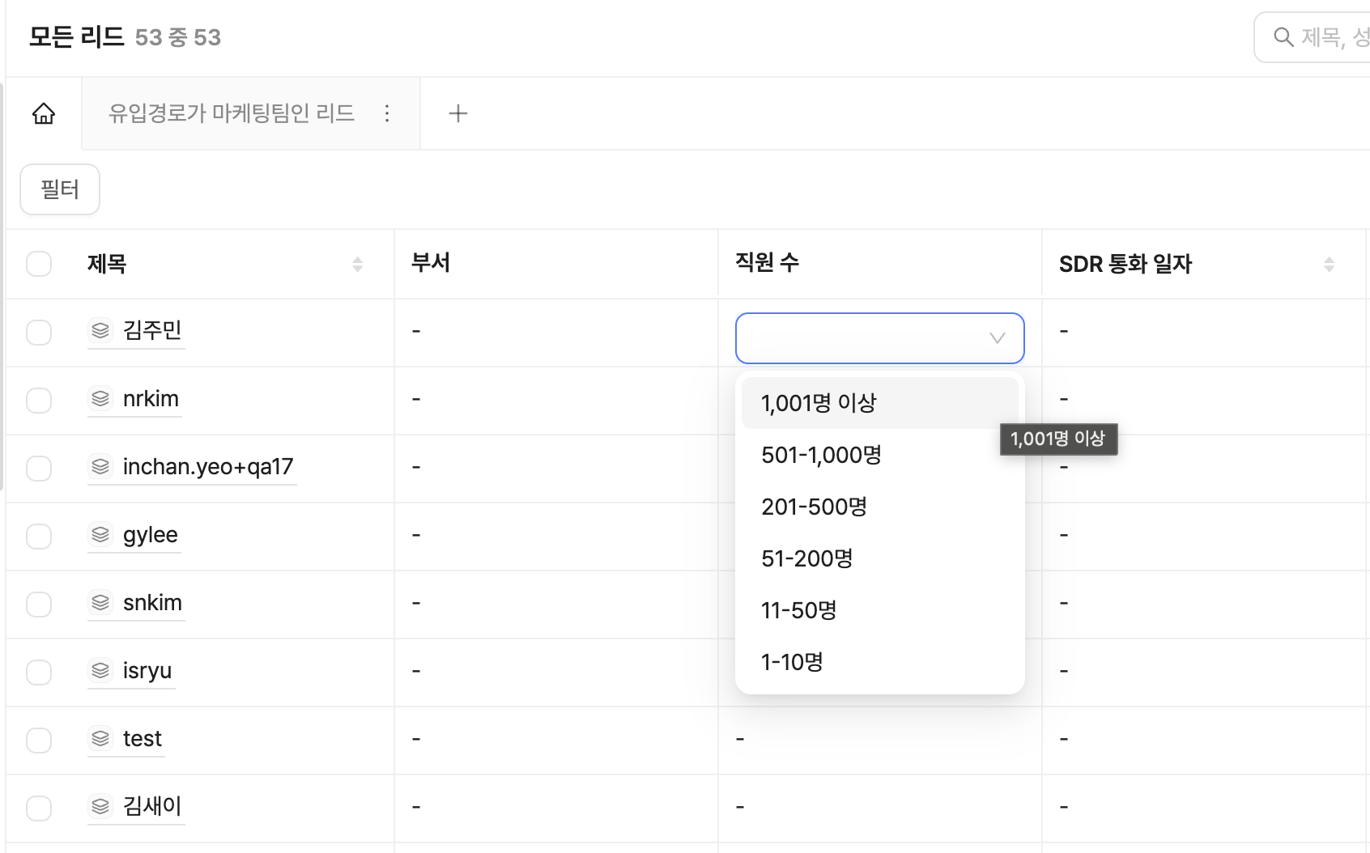Image resolution: width=1370 pixels, height=853 pixels.
Task: Open the inchan.yeo+qa17 lead
Action: pos(208,467)
